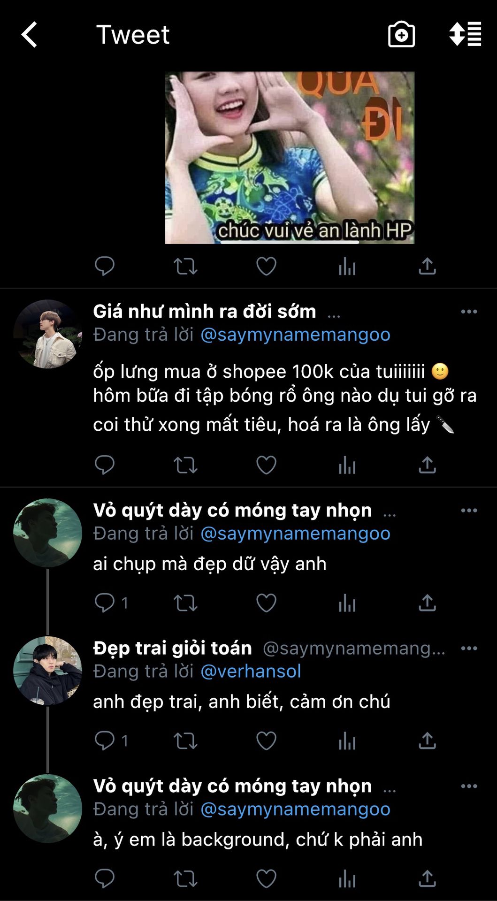The width and height of the screenshot is (497, 901).
Task: Reply to the "ốp lưng mua ở shopee" tweet
Action: tap(104, 465)
